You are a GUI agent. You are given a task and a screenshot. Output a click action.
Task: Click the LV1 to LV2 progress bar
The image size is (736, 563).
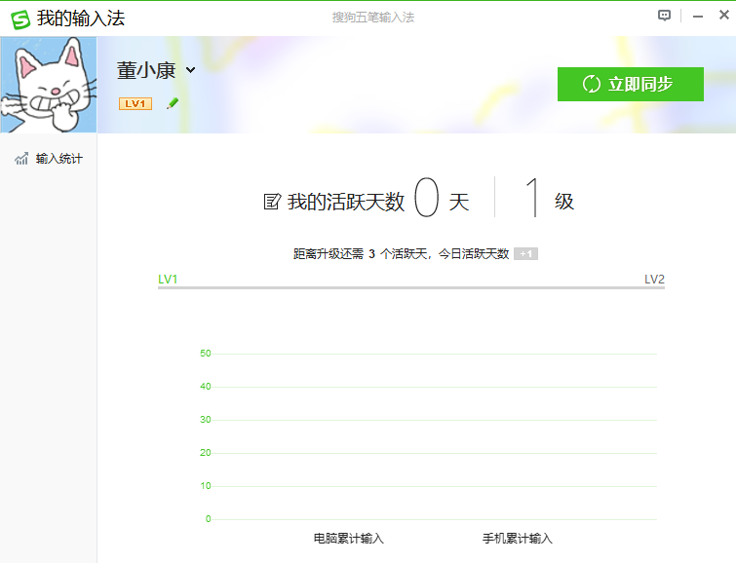click(x=410, y=288)
